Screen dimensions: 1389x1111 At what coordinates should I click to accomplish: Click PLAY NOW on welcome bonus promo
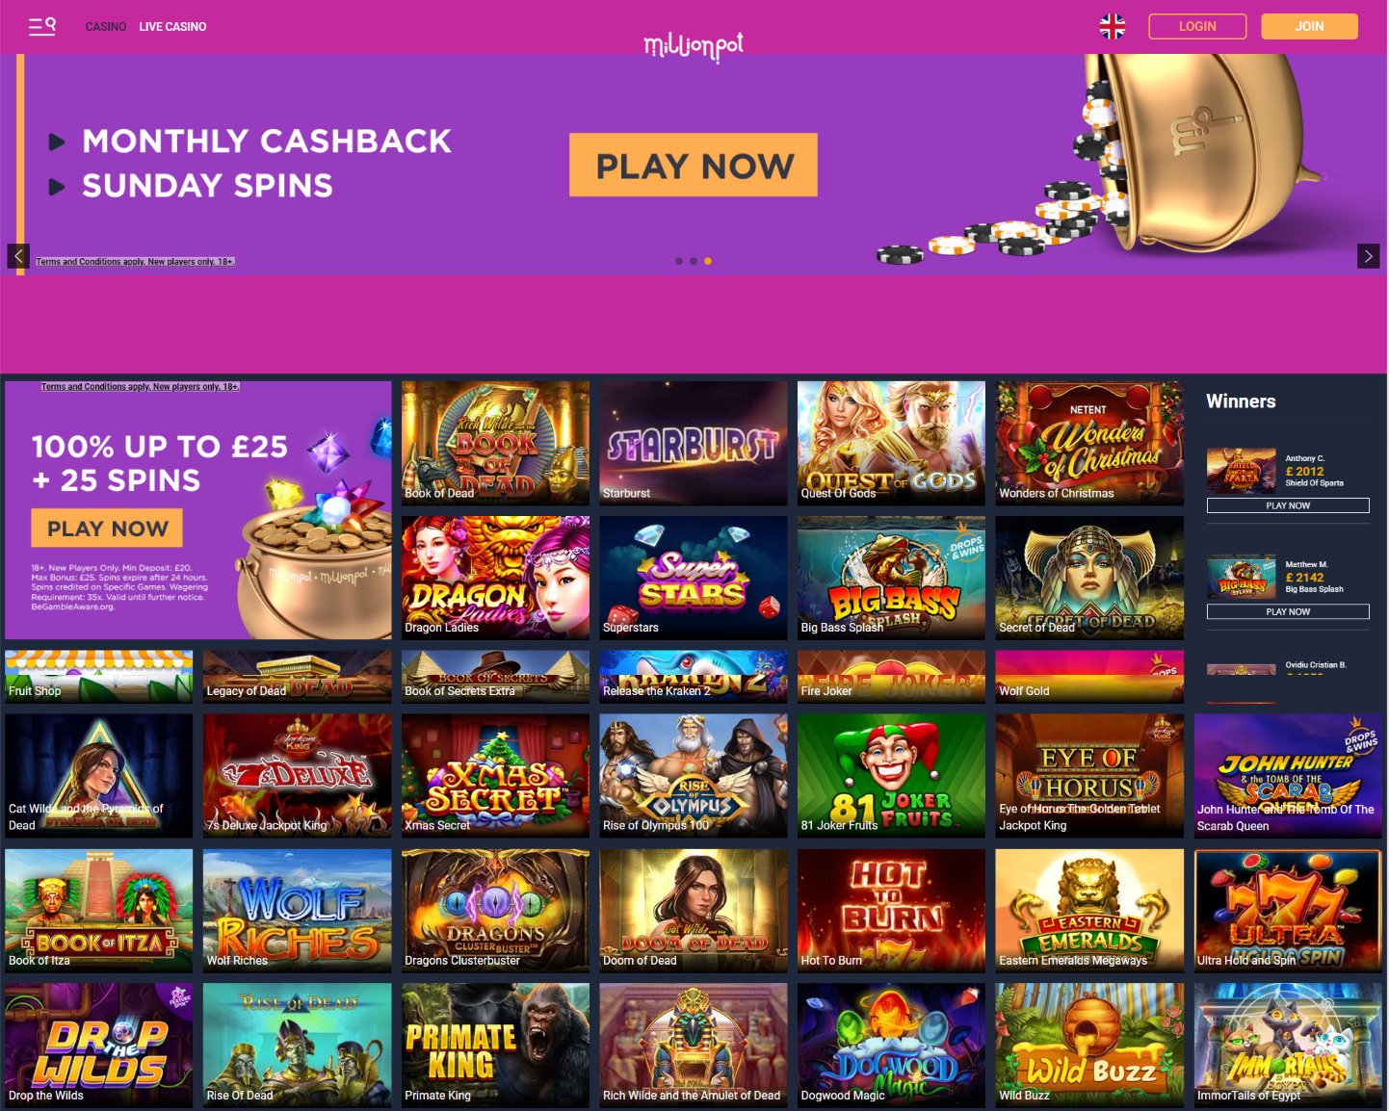point(107,529)
